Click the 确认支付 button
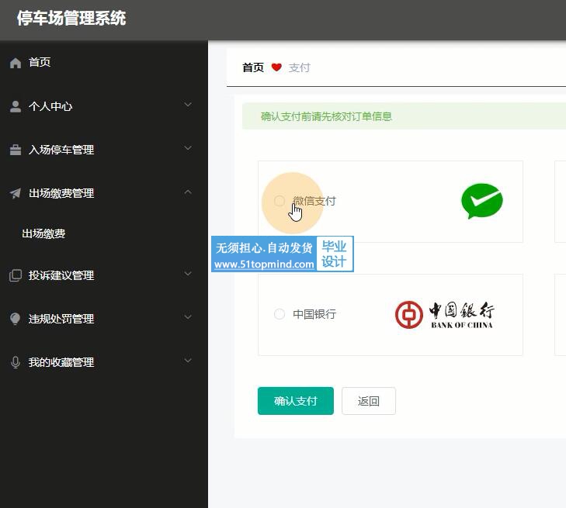This screenshot has width=566, height=508. tap(296, 401)
